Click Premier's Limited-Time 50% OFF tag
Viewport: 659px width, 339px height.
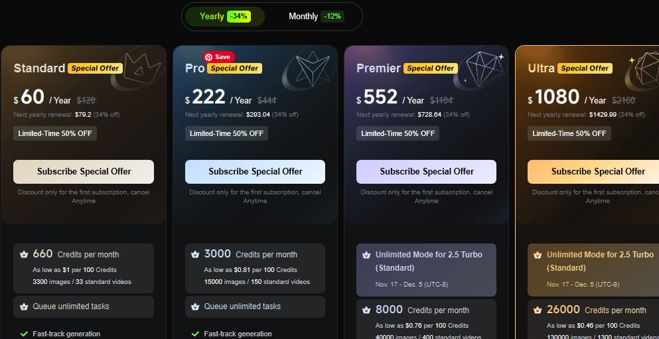point(398,133)
